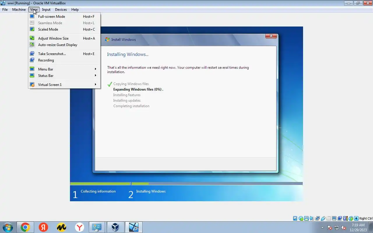The width and height of the screenshot is (373, 233).
Task: Click the grayed shared folders indicator in status bar
Action: pos(329,218)
